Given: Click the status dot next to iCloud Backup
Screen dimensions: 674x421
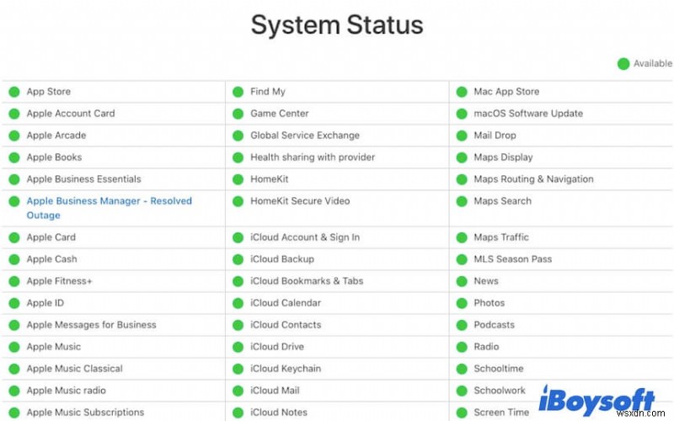Looking at the screenshot, I should tap(238, 259).
